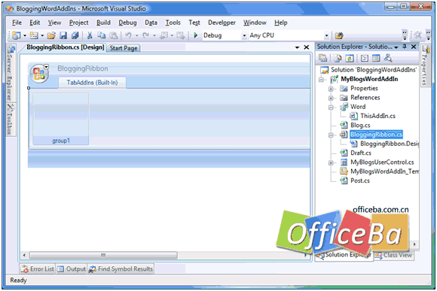Click the Find in Files icon beside Any CPU
The height and width of the screenshot is (291, 437).
tap(339, 35)
